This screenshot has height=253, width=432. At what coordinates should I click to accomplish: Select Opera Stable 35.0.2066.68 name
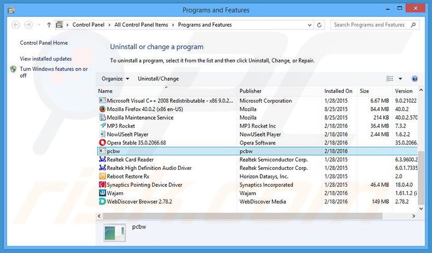[136, 143]
